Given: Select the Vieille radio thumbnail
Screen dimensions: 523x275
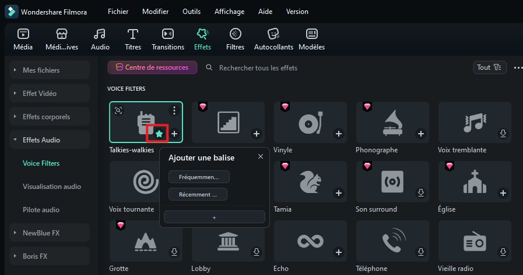Looking at the screenshot, I should [475, 241].
